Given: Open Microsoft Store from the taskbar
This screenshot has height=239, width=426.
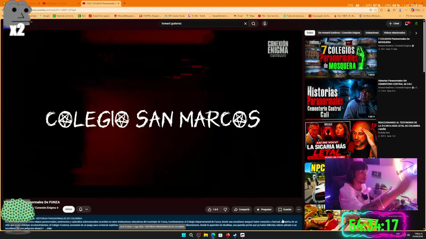Looking at the screenshot, I should [220, 235].
